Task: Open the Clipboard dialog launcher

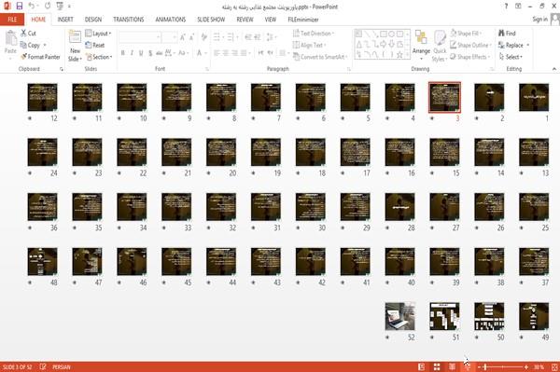Action: pyautogui.click(x=62, y=69)
